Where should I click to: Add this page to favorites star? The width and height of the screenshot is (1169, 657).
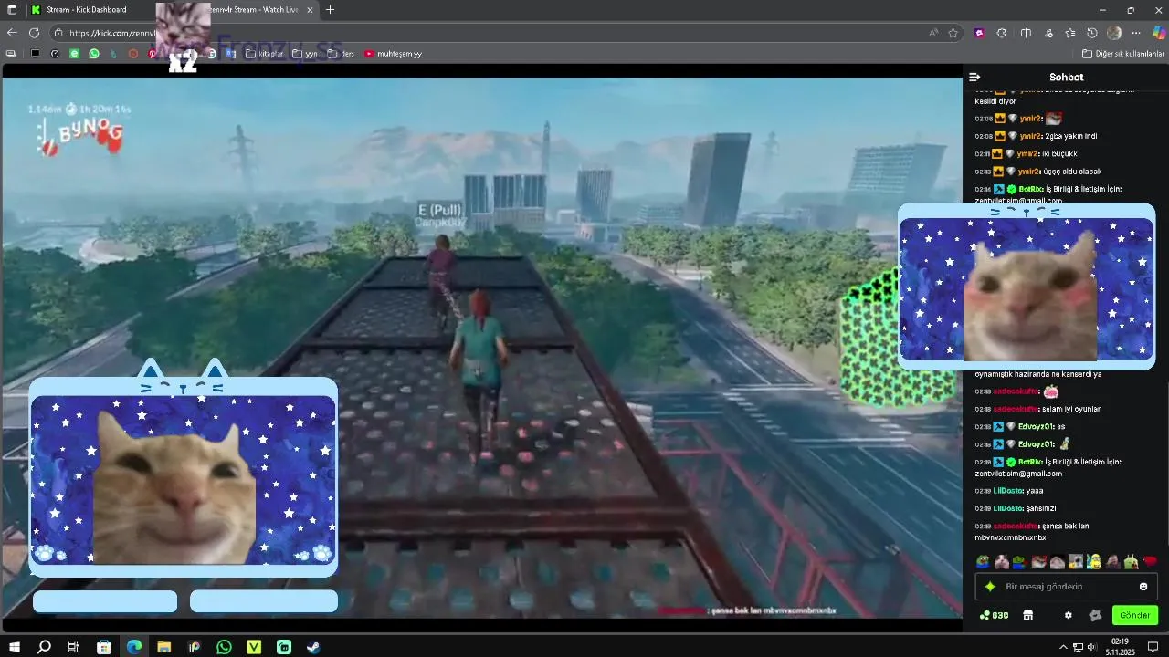tap(953, 33)
